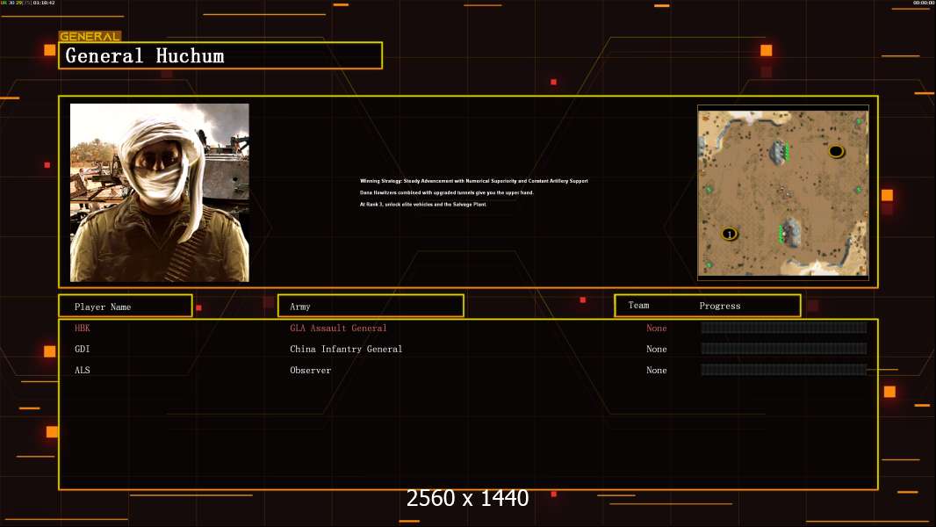The image size is (936, 527).
Task: Click the Player Name column header
Action: click(126, 307)
